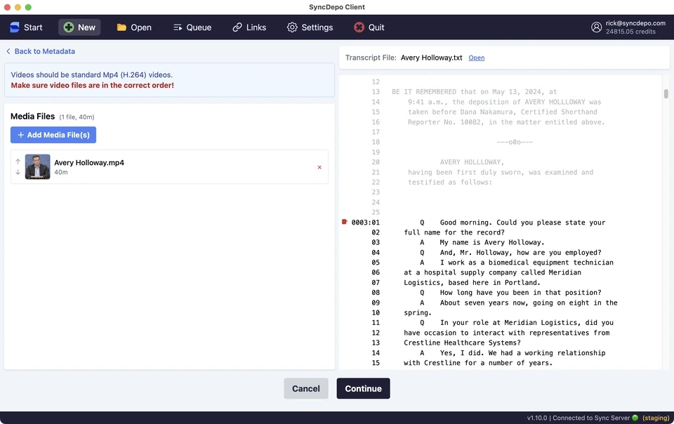This screenshot has width=674, height=424.
Task: Click line 'with Crestline for a number of years.'
Action: coord(478,363)
